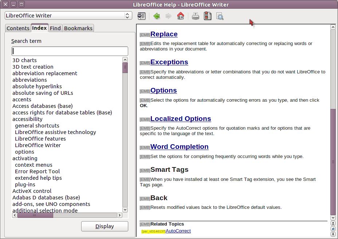Viewport: 338px width, 239px height.
Task: Select the "ActiveX control" index entry
Action: click(x=32, y=191)
